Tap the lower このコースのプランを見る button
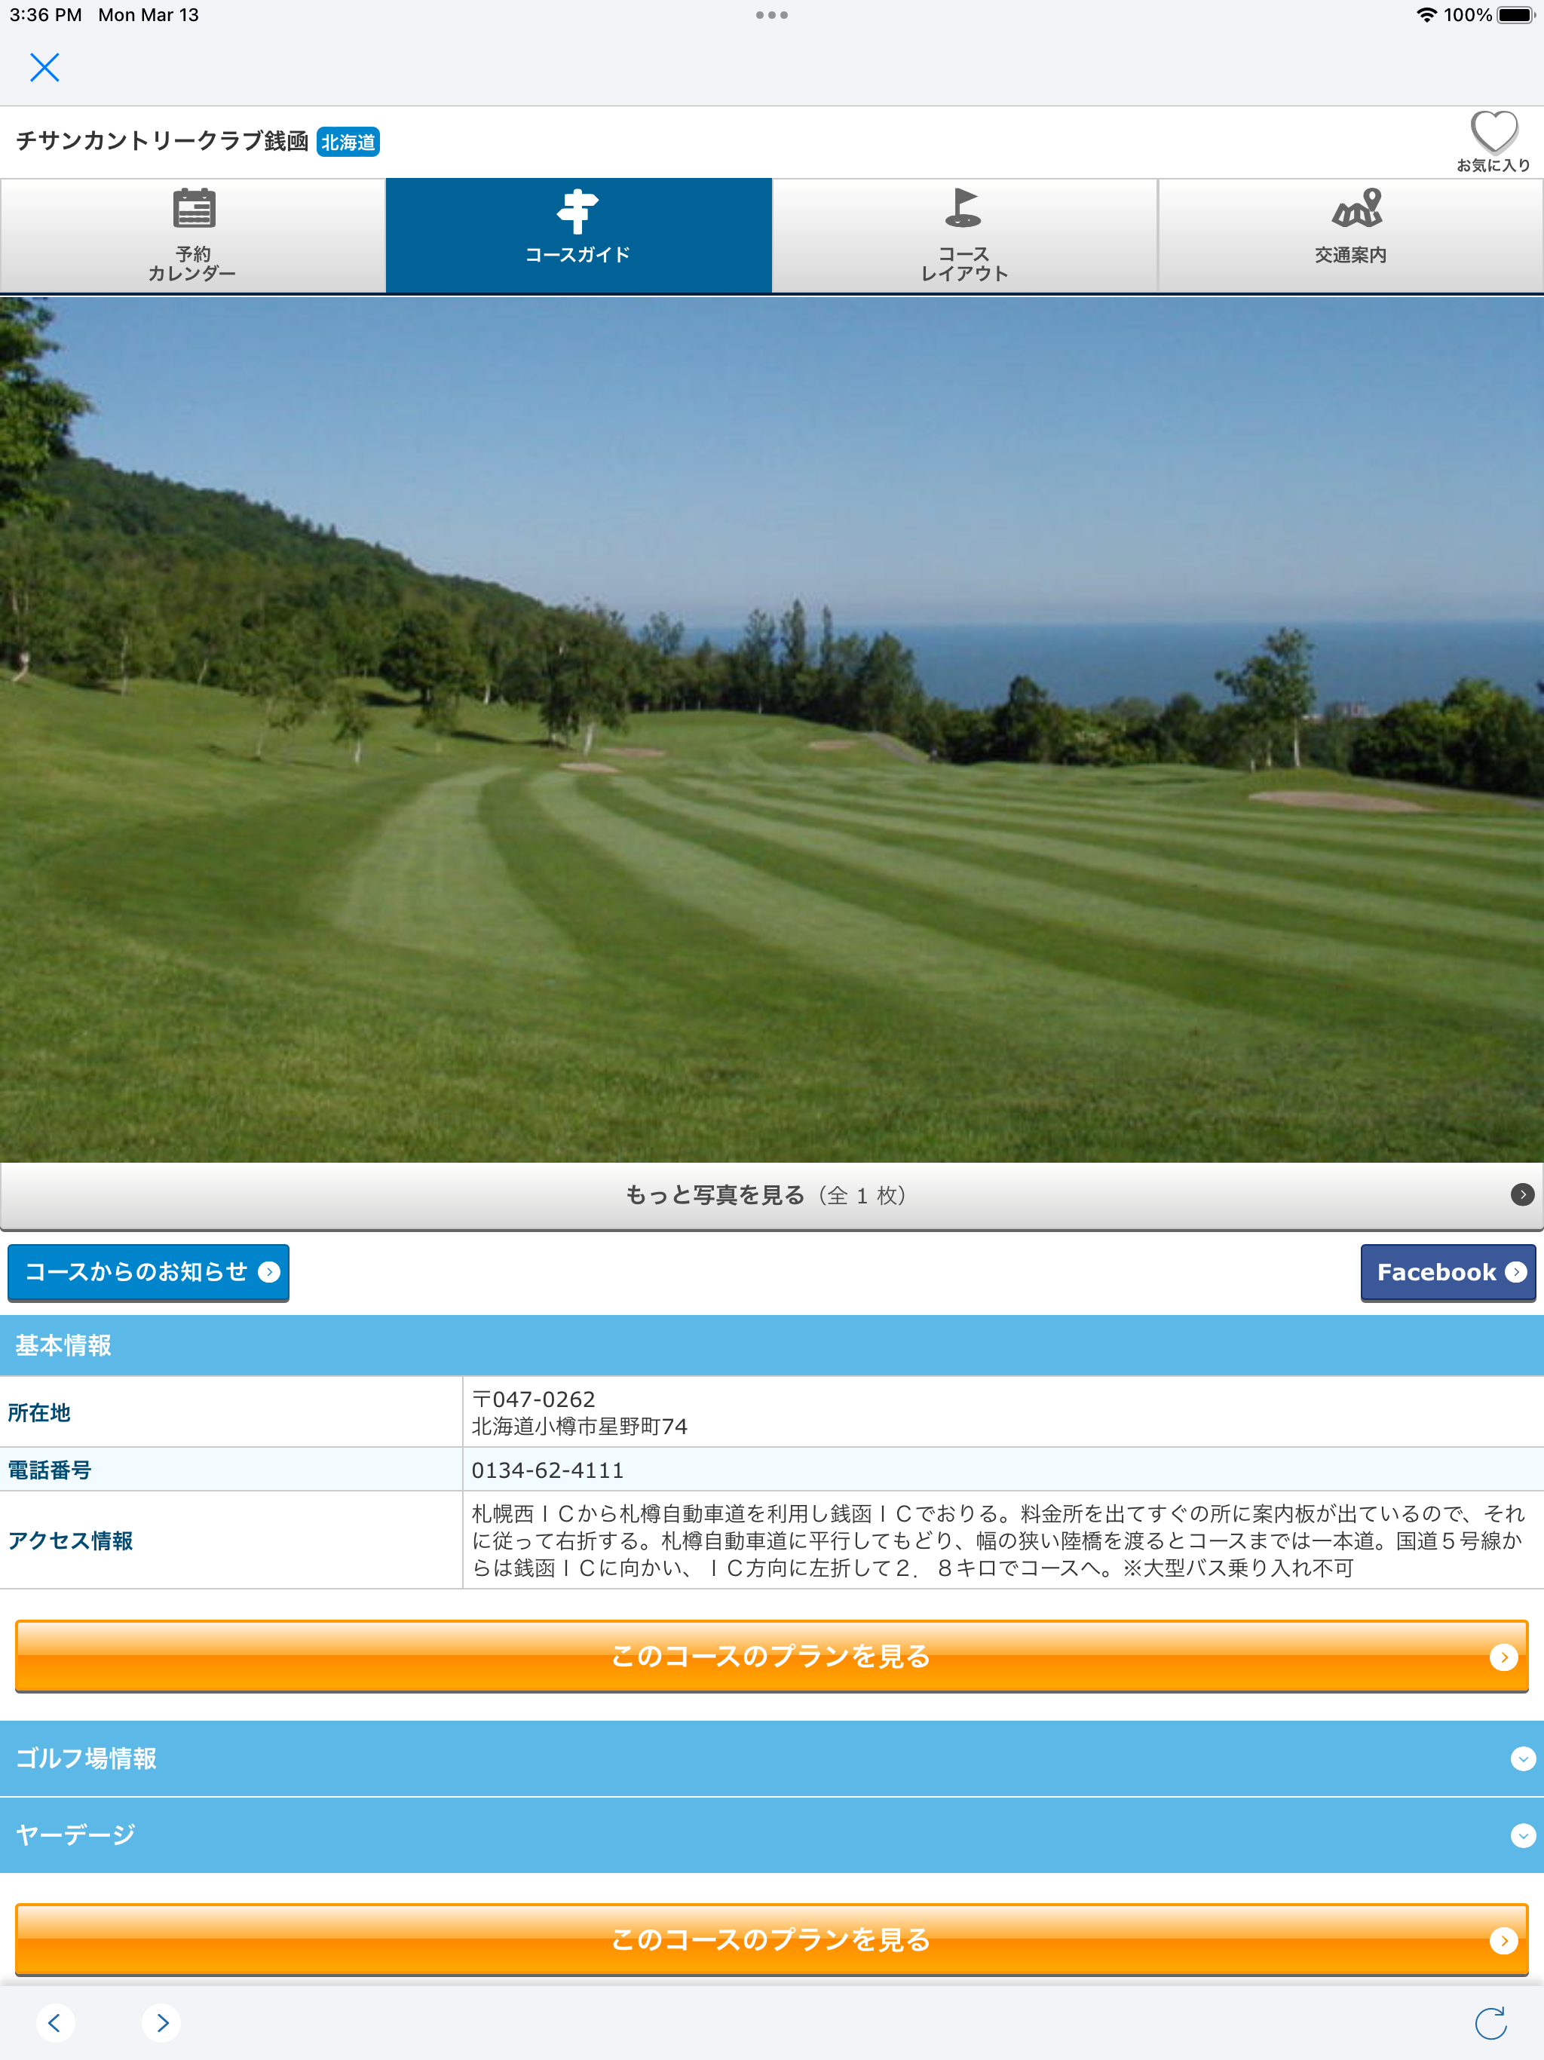 pos(771,1939)
